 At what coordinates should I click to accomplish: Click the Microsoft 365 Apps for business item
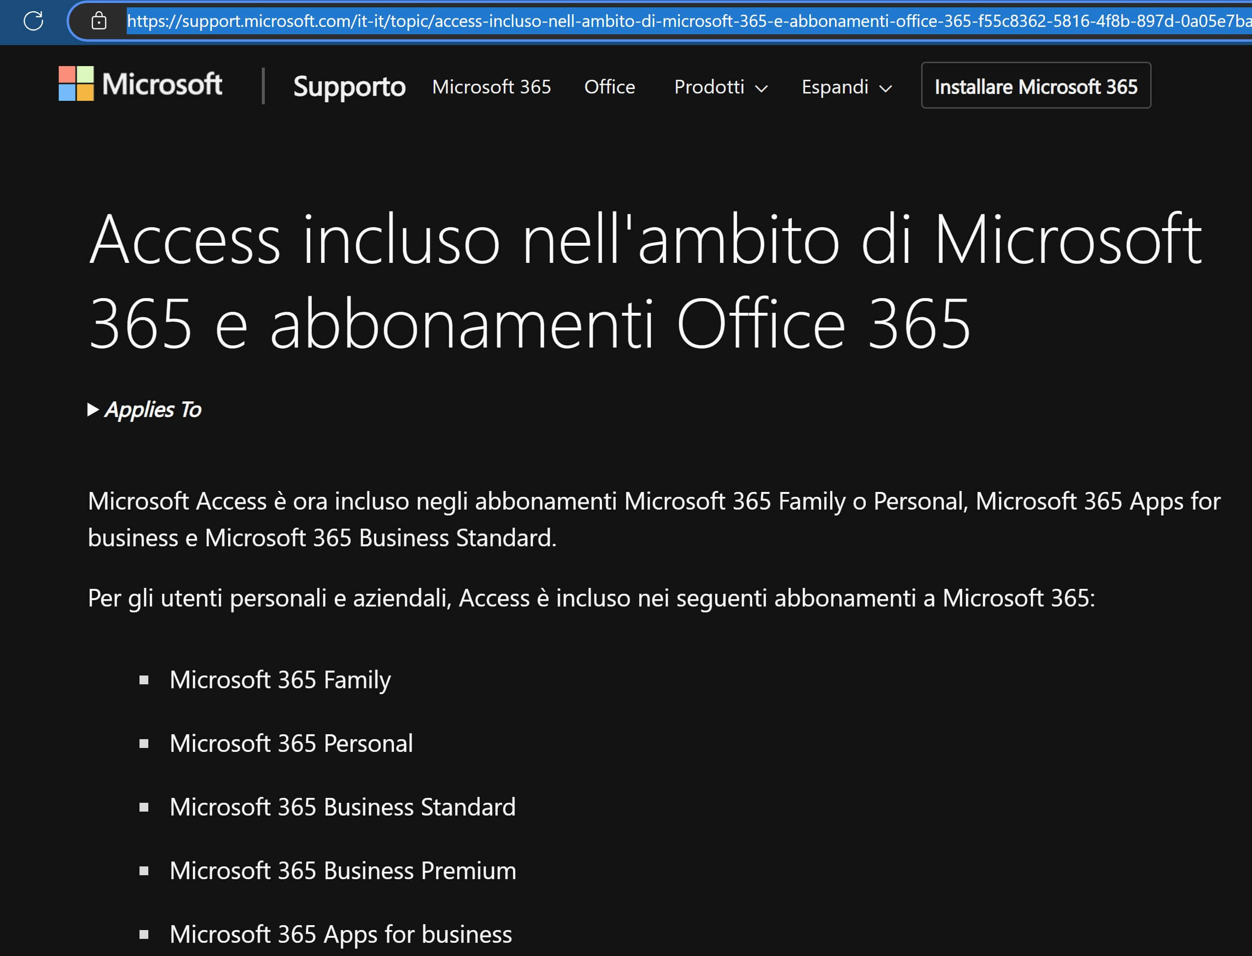[340, 934]
